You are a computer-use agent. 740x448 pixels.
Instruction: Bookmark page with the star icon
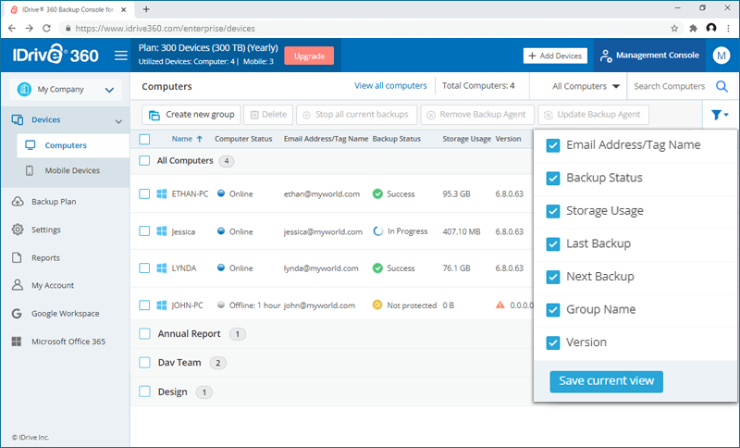[x=674, y=29]
